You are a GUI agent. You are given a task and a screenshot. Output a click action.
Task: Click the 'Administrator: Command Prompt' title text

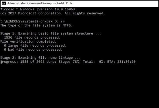pos(30,3)
